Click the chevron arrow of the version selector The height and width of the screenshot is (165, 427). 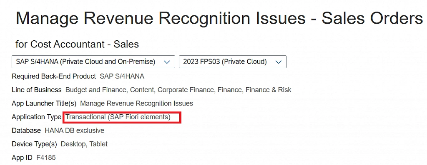pos(278,62)
